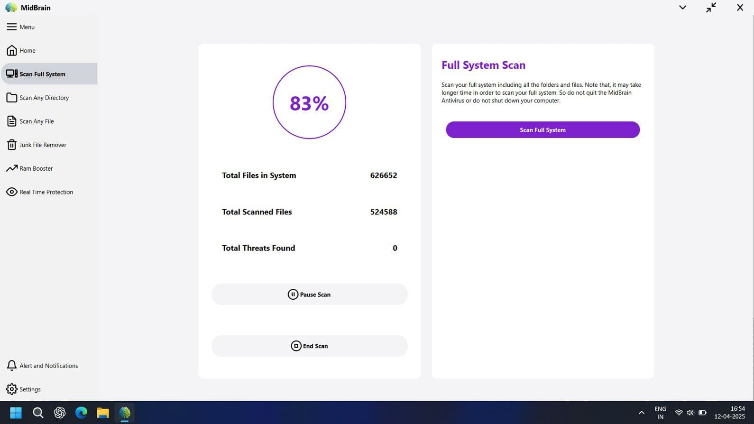Click the Settings gear icon
This screenshot has width=754, height=424.
click(x=12, y=389)
